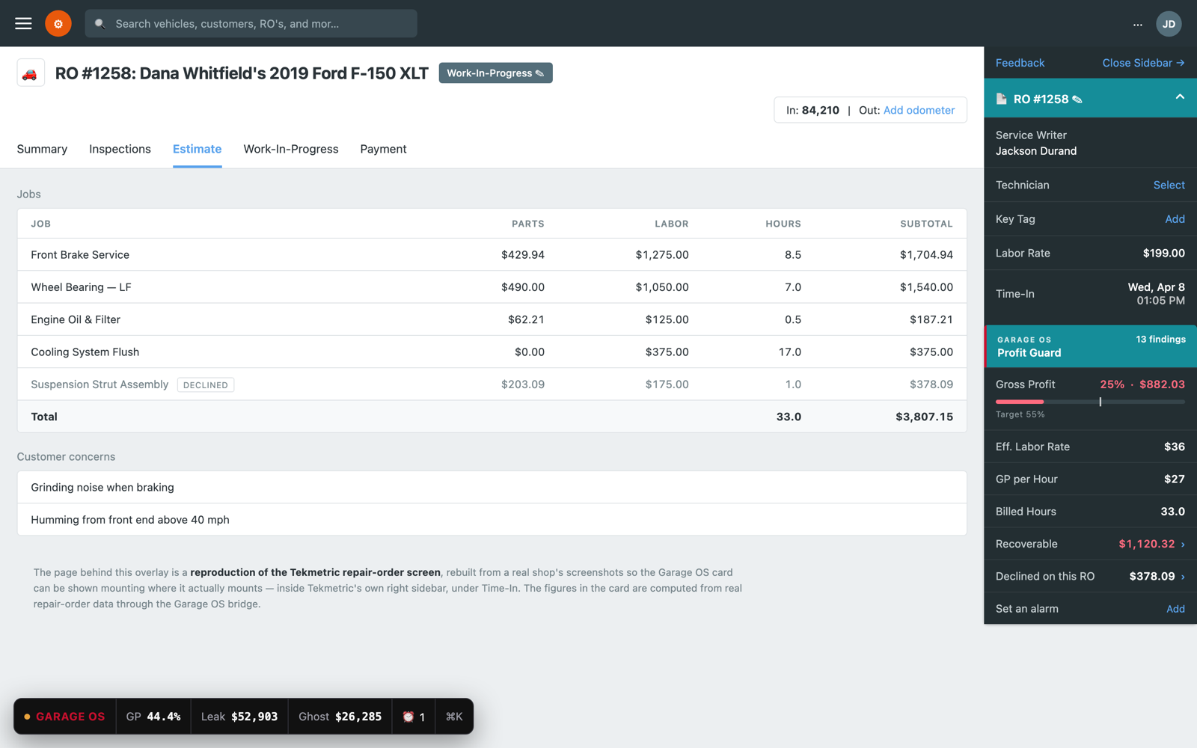Click Close Sidebar
The image size is (1197, 748).
pos(1143,63)
